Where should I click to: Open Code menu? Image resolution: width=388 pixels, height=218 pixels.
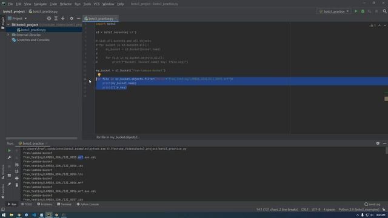(x=53, y=4)
